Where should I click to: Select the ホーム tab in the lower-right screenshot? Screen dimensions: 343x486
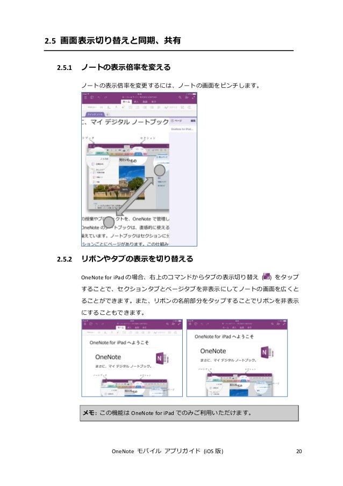226,327
